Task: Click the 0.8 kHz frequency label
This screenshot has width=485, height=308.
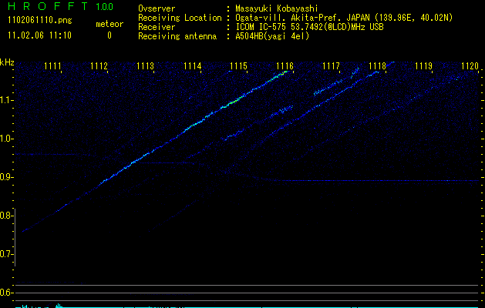Action: click(6, 216)
